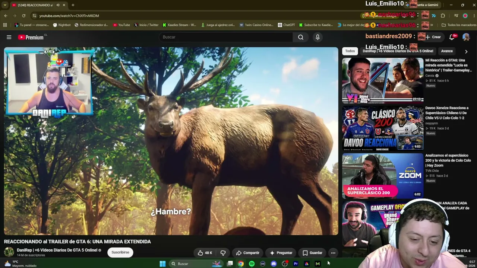This screenshot has height=268, width=477.
Task: Open the Tu panel streamer bookmark
Action: (x=32, y=25)
